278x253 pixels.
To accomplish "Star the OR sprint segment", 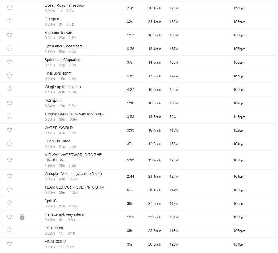I will click(10, 21).
